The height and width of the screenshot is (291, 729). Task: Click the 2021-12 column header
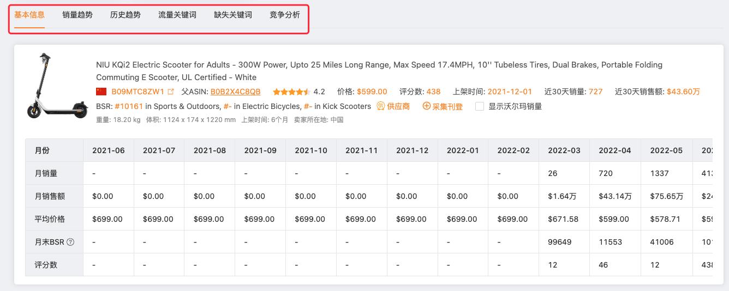(413, 150)
